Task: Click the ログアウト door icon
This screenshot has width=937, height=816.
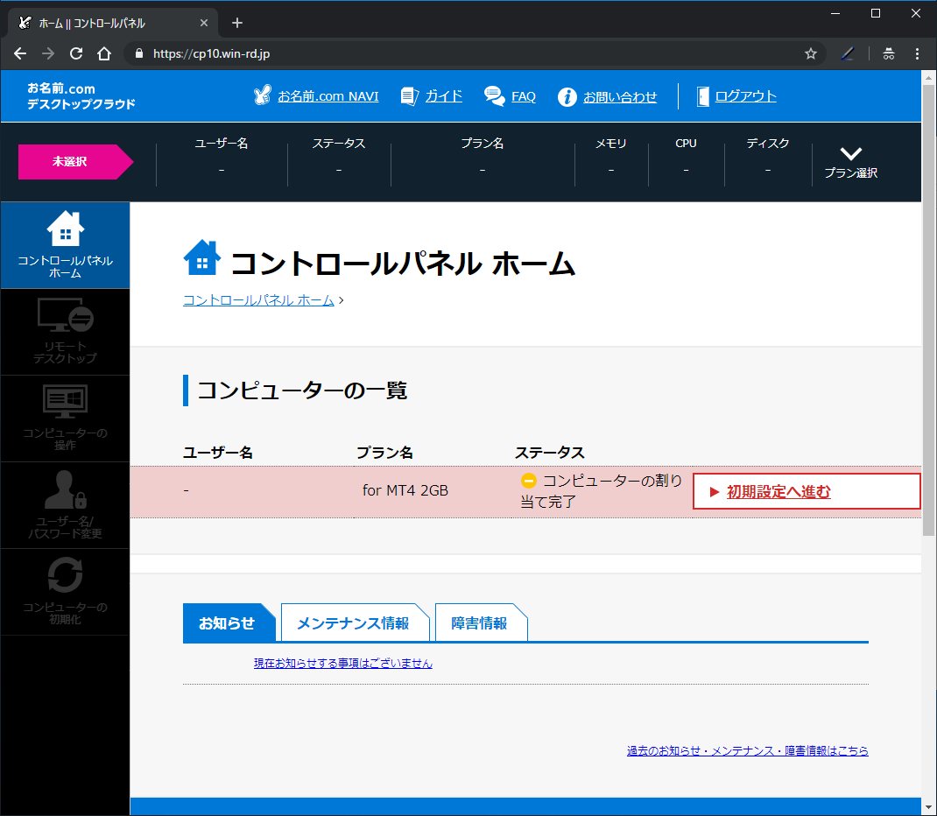Action: coord(702,96)
